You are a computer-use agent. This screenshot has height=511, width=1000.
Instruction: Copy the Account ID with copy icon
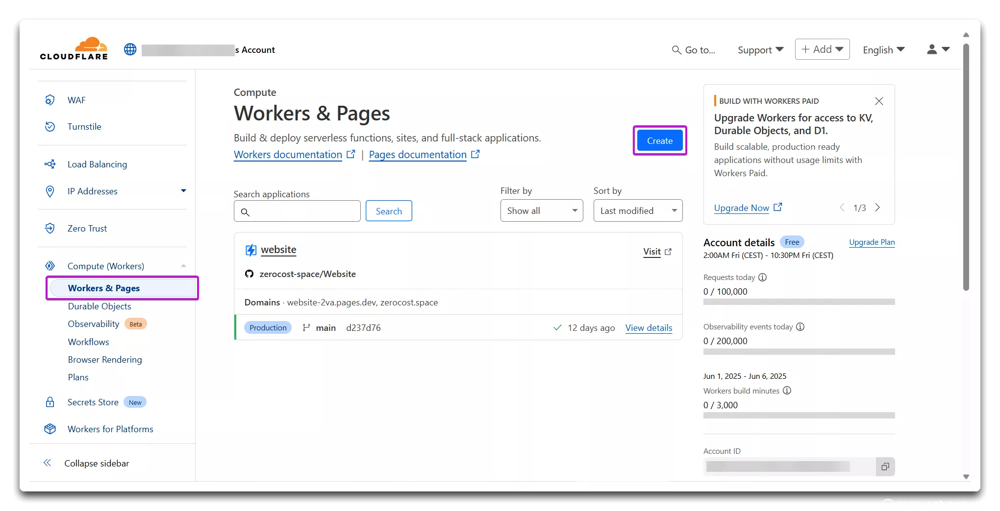(x=885, y=466)
